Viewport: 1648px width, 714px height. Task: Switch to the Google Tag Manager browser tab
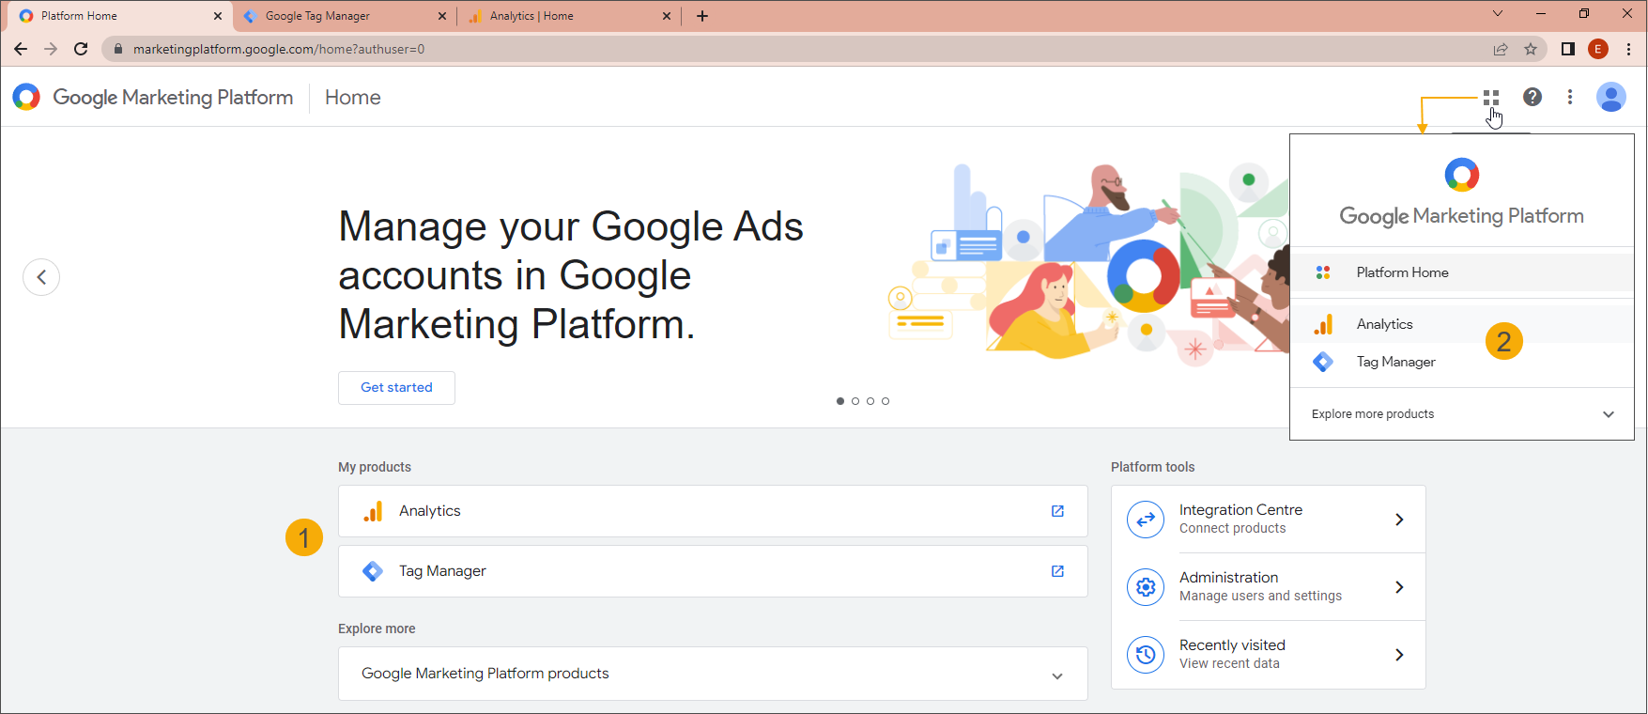pos(318,16)
